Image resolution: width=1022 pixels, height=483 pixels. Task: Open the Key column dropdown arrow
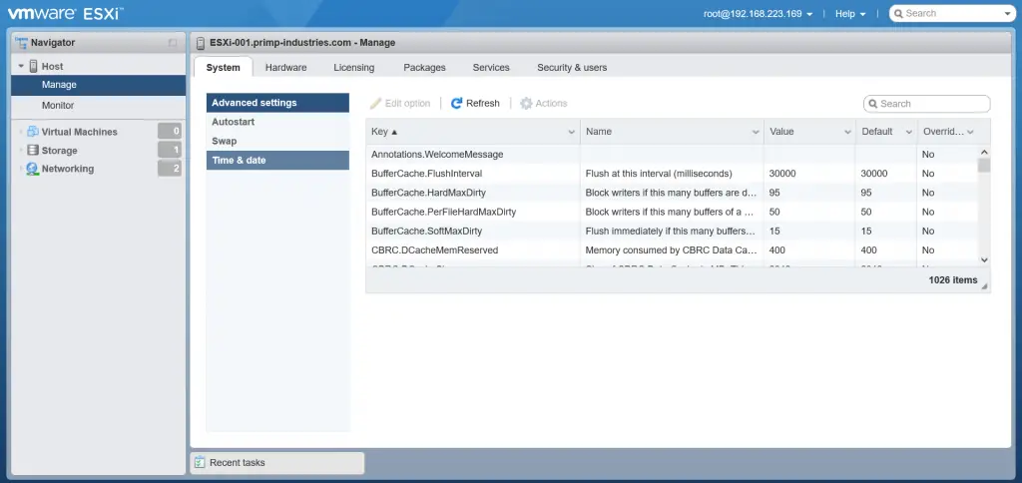pos(572,132)
